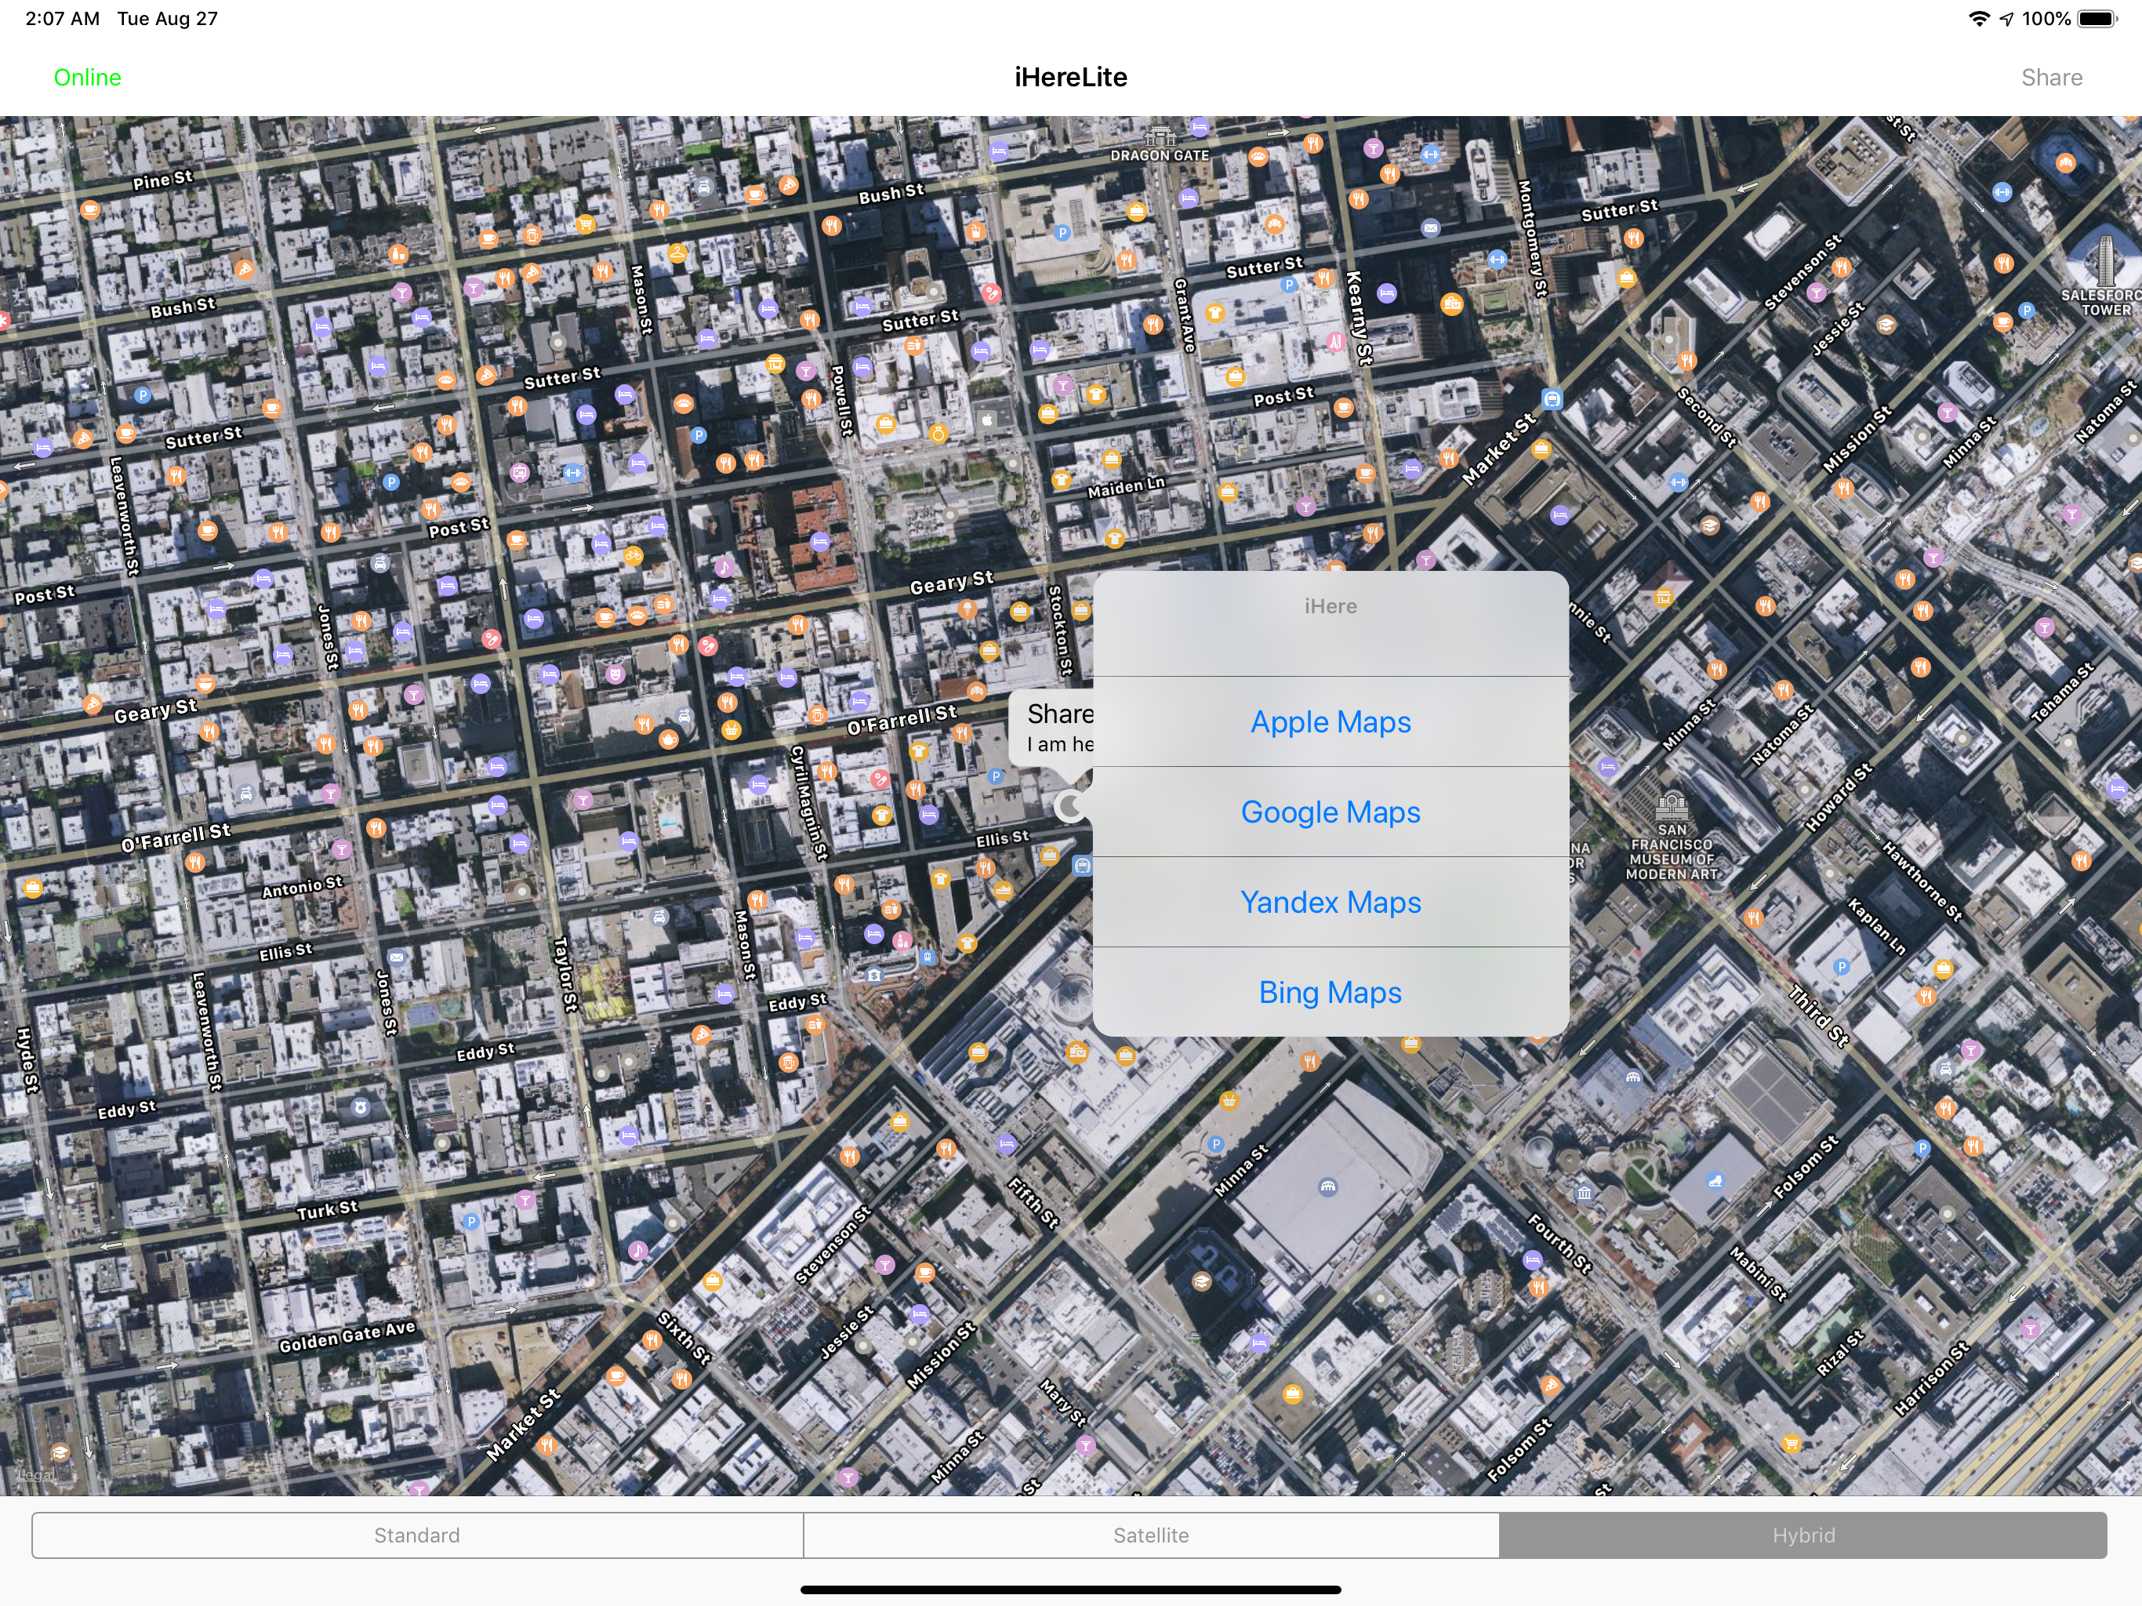Tap the Dragon Gate landmark icon
This screenshot has height=1606, width=2142.
1159,136
